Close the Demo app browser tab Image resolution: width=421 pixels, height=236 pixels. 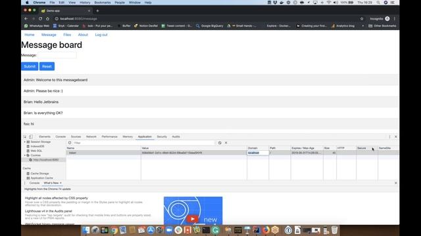[x=89, y=10]
